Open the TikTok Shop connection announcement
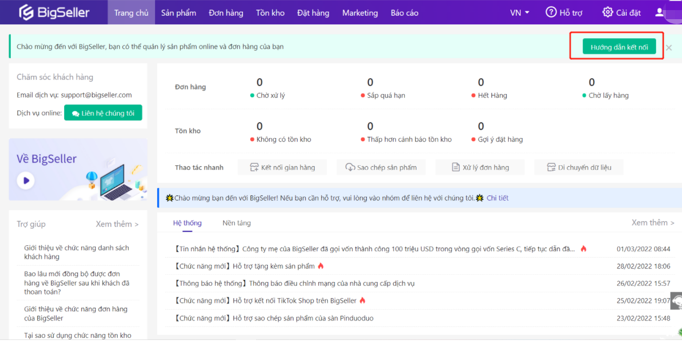The height and width of the screenshot is (341, 682). pyautogui.click(x=295, y=301)
